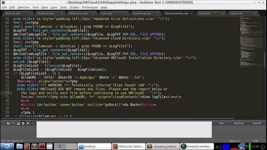Click the Find Prev button
The width and height of the screenshot is (267, 150).
[x=239, y=123]
